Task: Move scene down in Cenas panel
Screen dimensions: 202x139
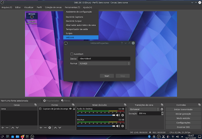Action: pyautogui.click(x=17, y=128)
